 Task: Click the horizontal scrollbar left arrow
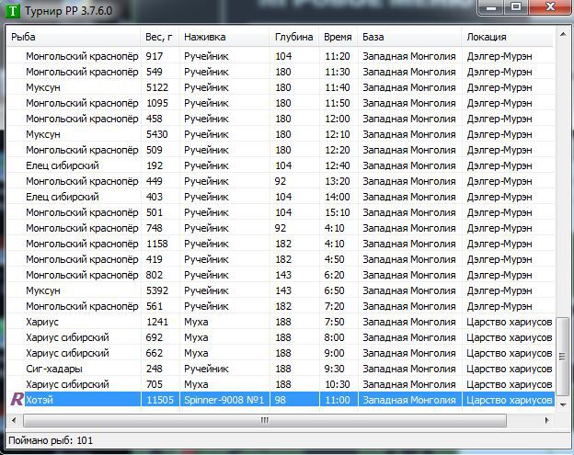(14, 420)
